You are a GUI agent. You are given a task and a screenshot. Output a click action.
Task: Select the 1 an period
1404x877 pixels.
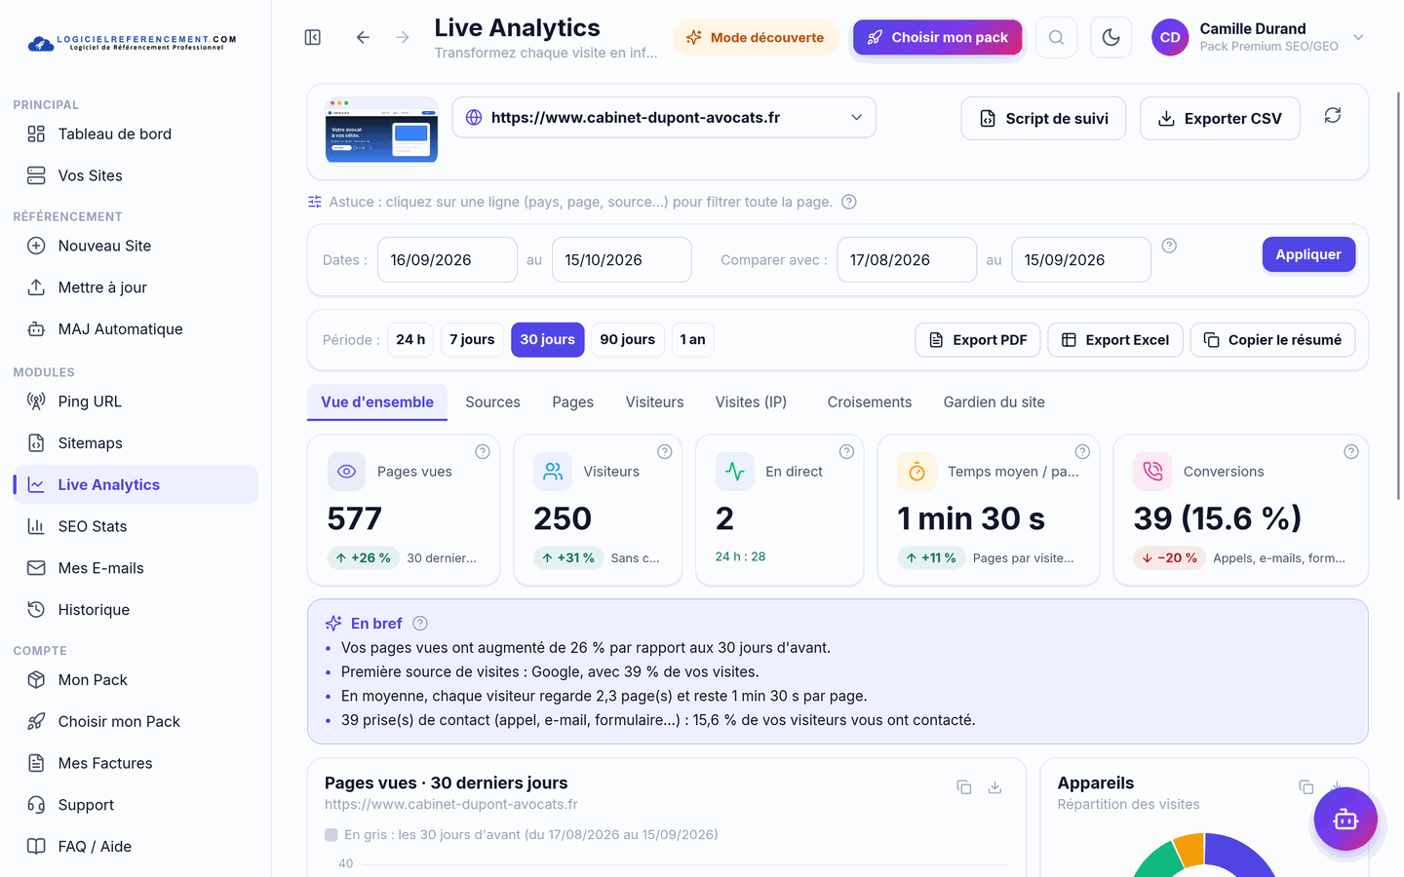[693, 340]
